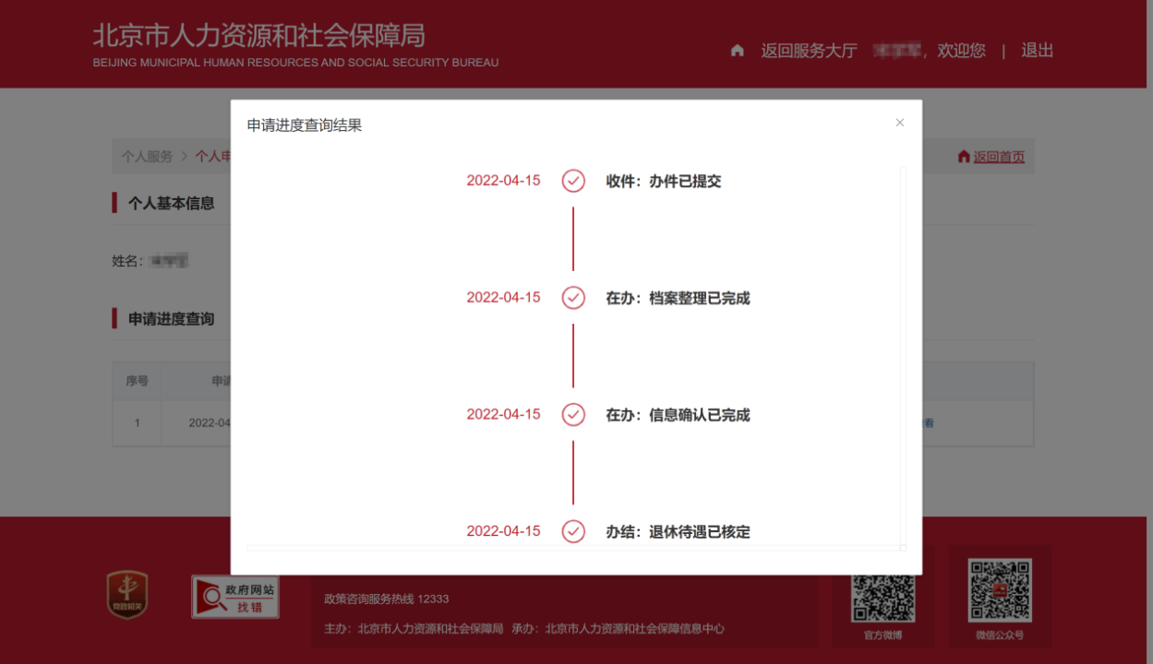Click the checkmark icon for 档案整理已完成
This screenshot has height=664, width=1153.
coord(573,298)
